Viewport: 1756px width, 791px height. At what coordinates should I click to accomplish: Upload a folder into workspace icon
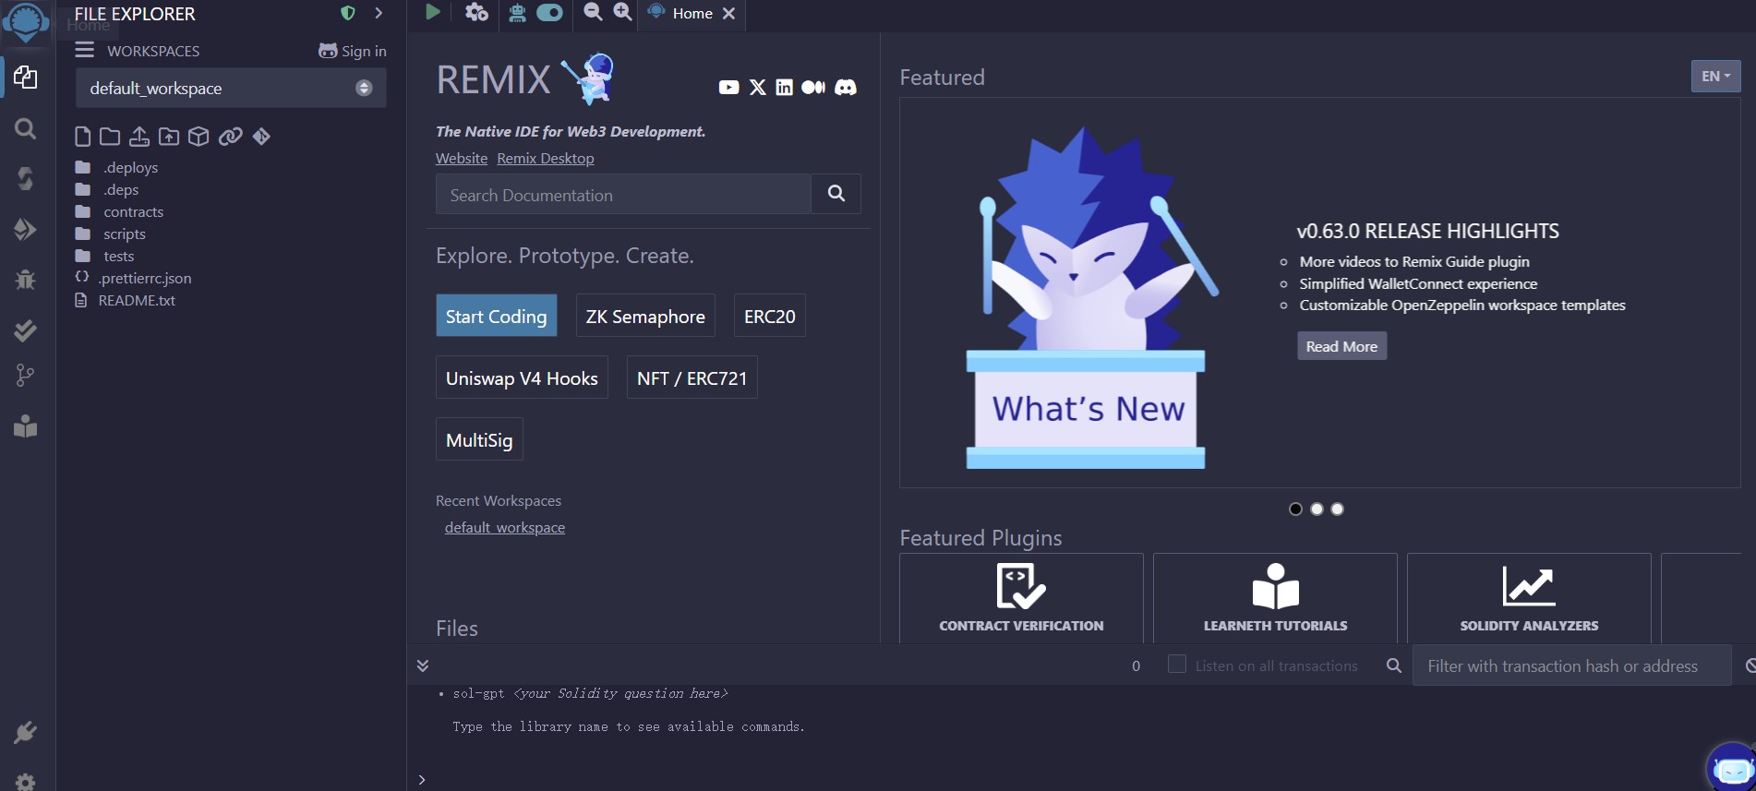(169, 137)
